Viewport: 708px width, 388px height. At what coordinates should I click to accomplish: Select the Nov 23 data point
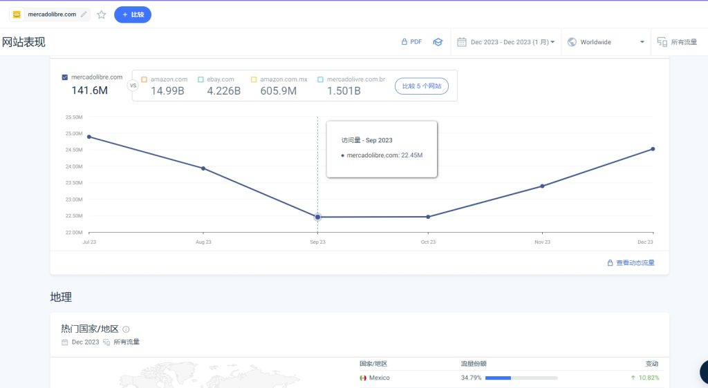point(542,186)
